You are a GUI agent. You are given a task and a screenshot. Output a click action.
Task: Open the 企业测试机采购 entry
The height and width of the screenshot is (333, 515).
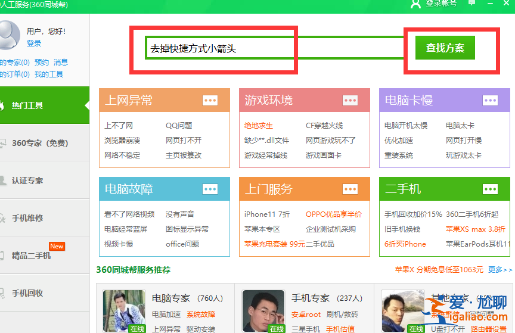click(x=331, y=229)
